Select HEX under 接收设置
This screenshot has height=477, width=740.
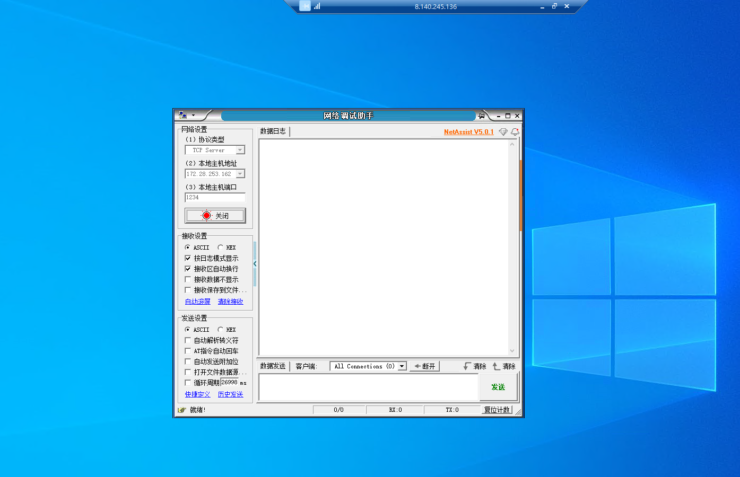tap(220, 248)
